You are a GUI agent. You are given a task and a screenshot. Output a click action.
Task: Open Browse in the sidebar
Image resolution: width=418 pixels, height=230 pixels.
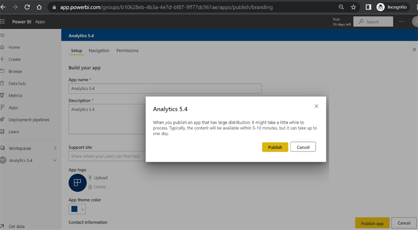(15, 71)
